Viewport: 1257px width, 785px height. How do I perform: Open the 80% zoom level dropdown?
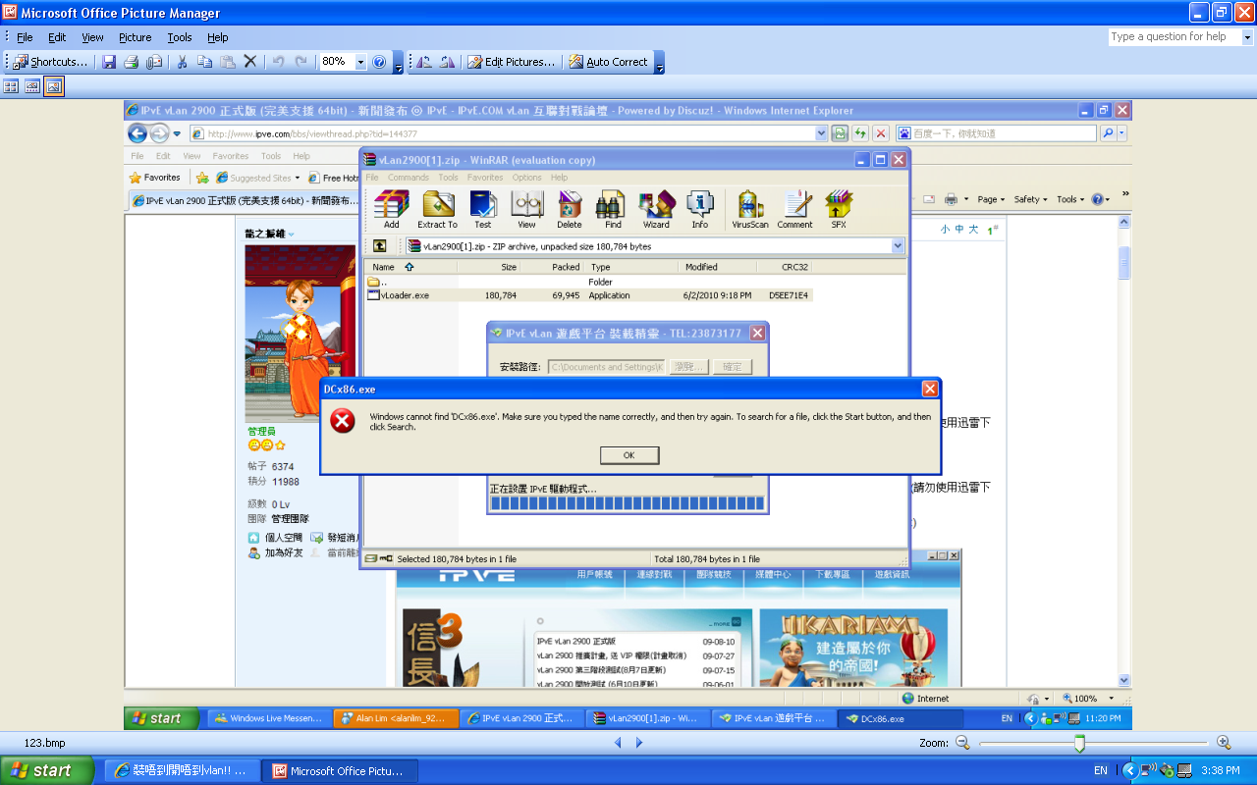tap(360, 62)
